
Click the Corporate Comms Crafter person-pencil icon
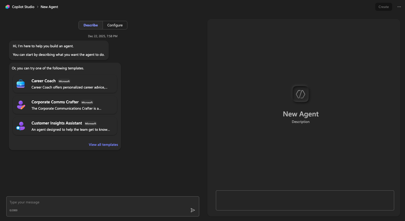click(21, 105)
